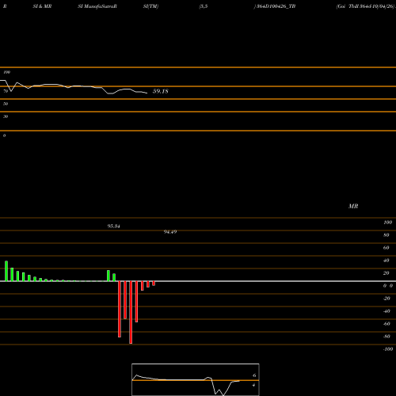Click the 100 label on the MR axis
The height and width of the screenshot is (396, 396).
388,223
